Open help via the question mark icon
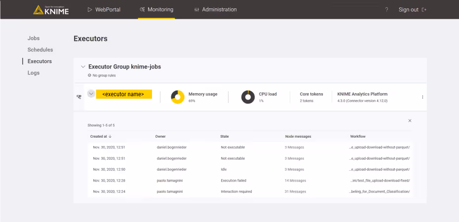 coord(387,10)
